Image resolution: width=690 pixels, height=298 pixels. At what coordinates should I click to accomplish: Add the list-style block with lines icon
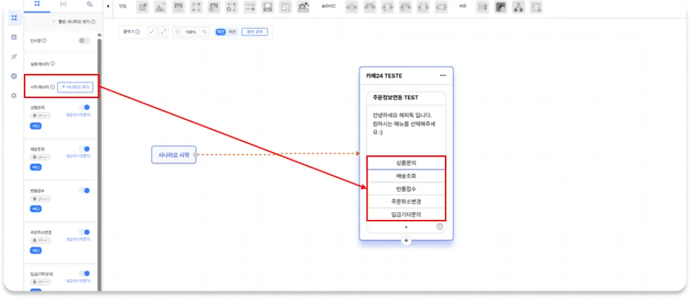tap(250, 7)
